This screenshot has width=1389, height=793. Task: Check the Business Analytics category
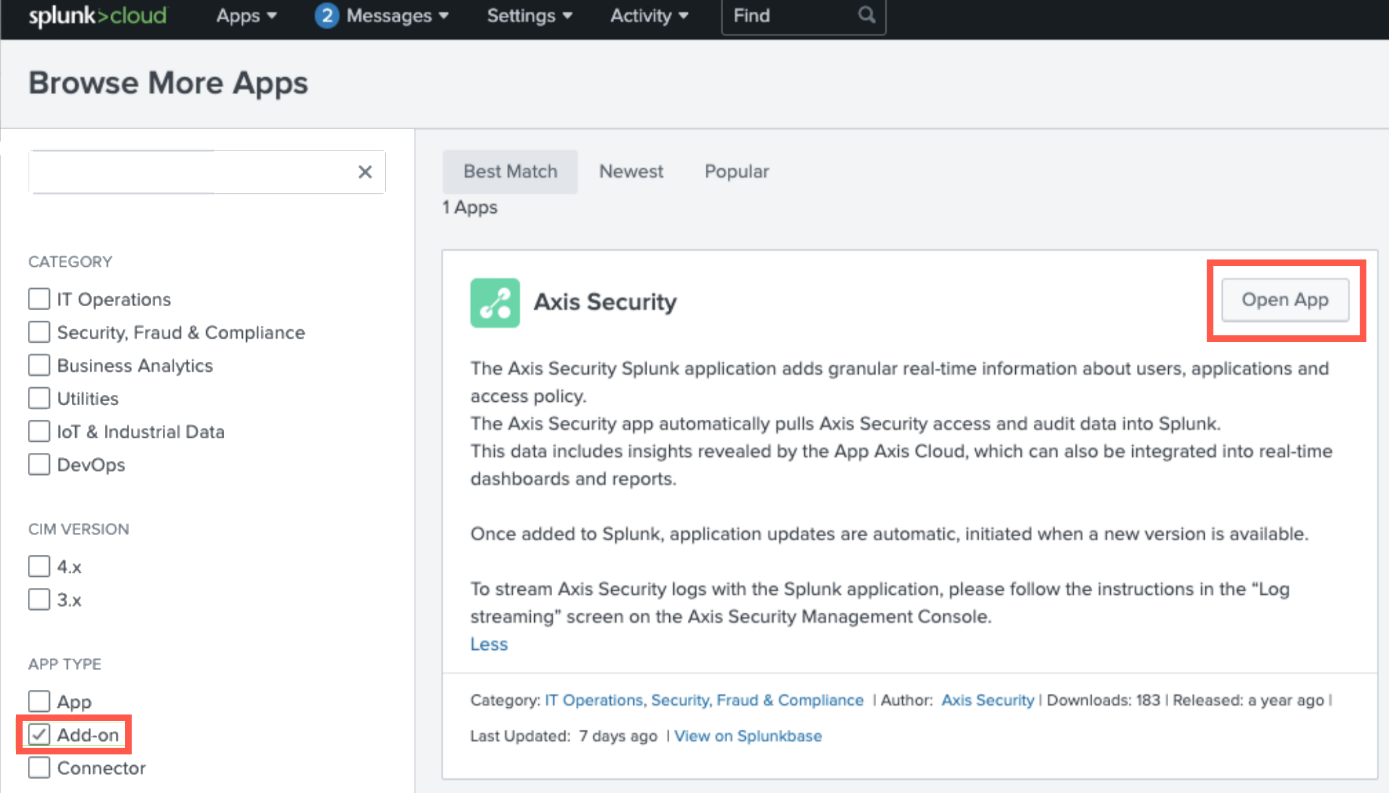(39, 365)
